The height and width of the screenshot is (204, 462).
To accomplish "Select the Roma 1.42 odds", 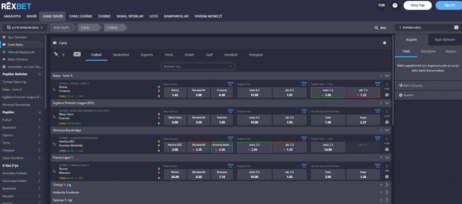I will (175, 93).
